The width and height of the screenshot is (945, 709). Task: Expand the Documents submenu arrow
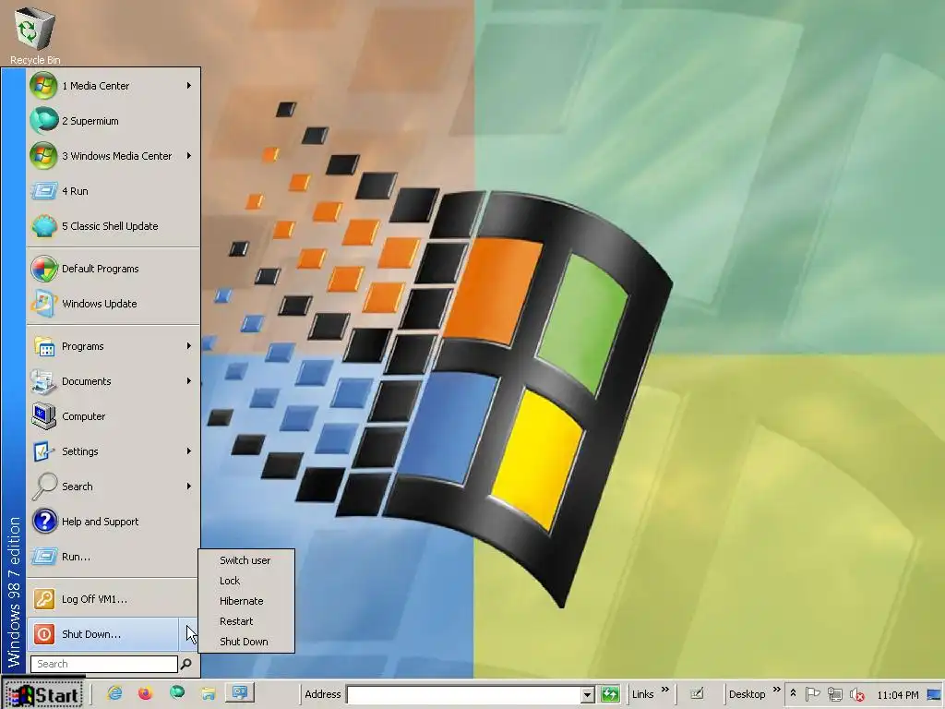(188, 381)
